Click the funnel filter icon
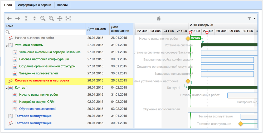Viewport: 263px width, 133px height. click(249, 18)
